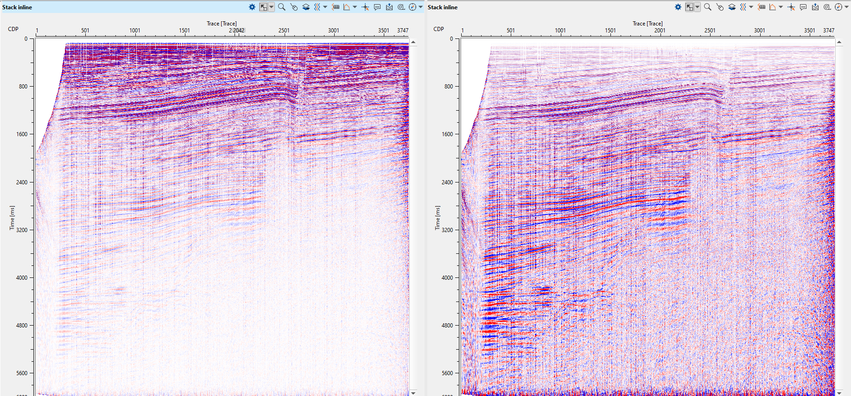Screen dimensions: 851x396
Task: Select tape measure tool in left panel
Action: coord(401,7)
